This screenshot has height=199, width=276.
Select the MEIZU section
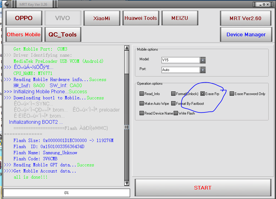(180, 18)
